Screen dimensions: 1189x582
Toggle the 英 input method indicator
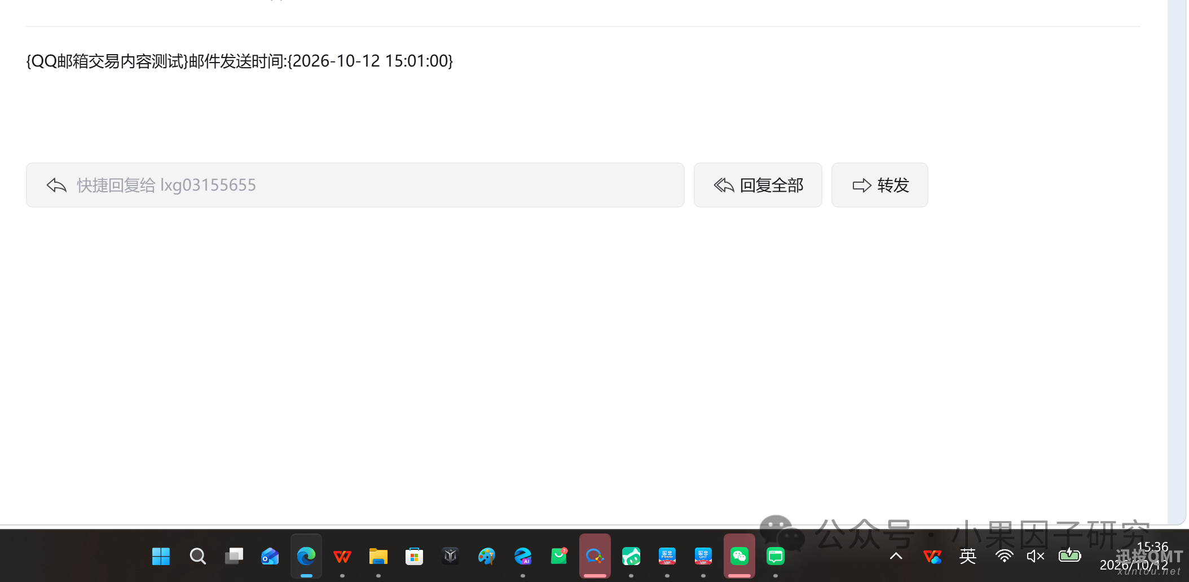click(968, 557)
